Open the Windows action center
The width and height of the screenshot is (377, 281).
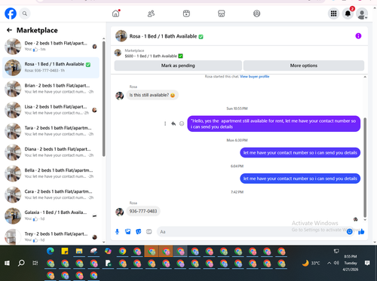click(367, 263)
